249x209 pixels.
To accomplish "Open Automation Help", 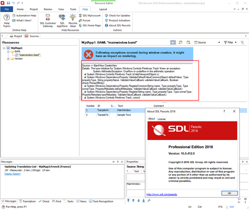I will click(24, 15).
